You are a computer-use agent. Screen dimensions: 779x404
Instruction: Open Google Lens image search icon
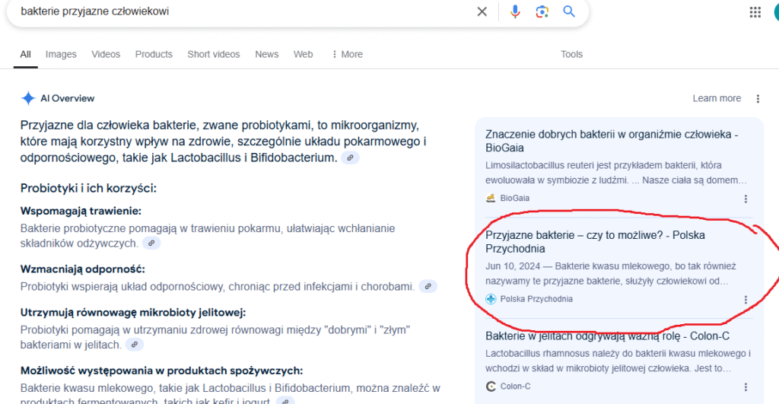point(542,11)
